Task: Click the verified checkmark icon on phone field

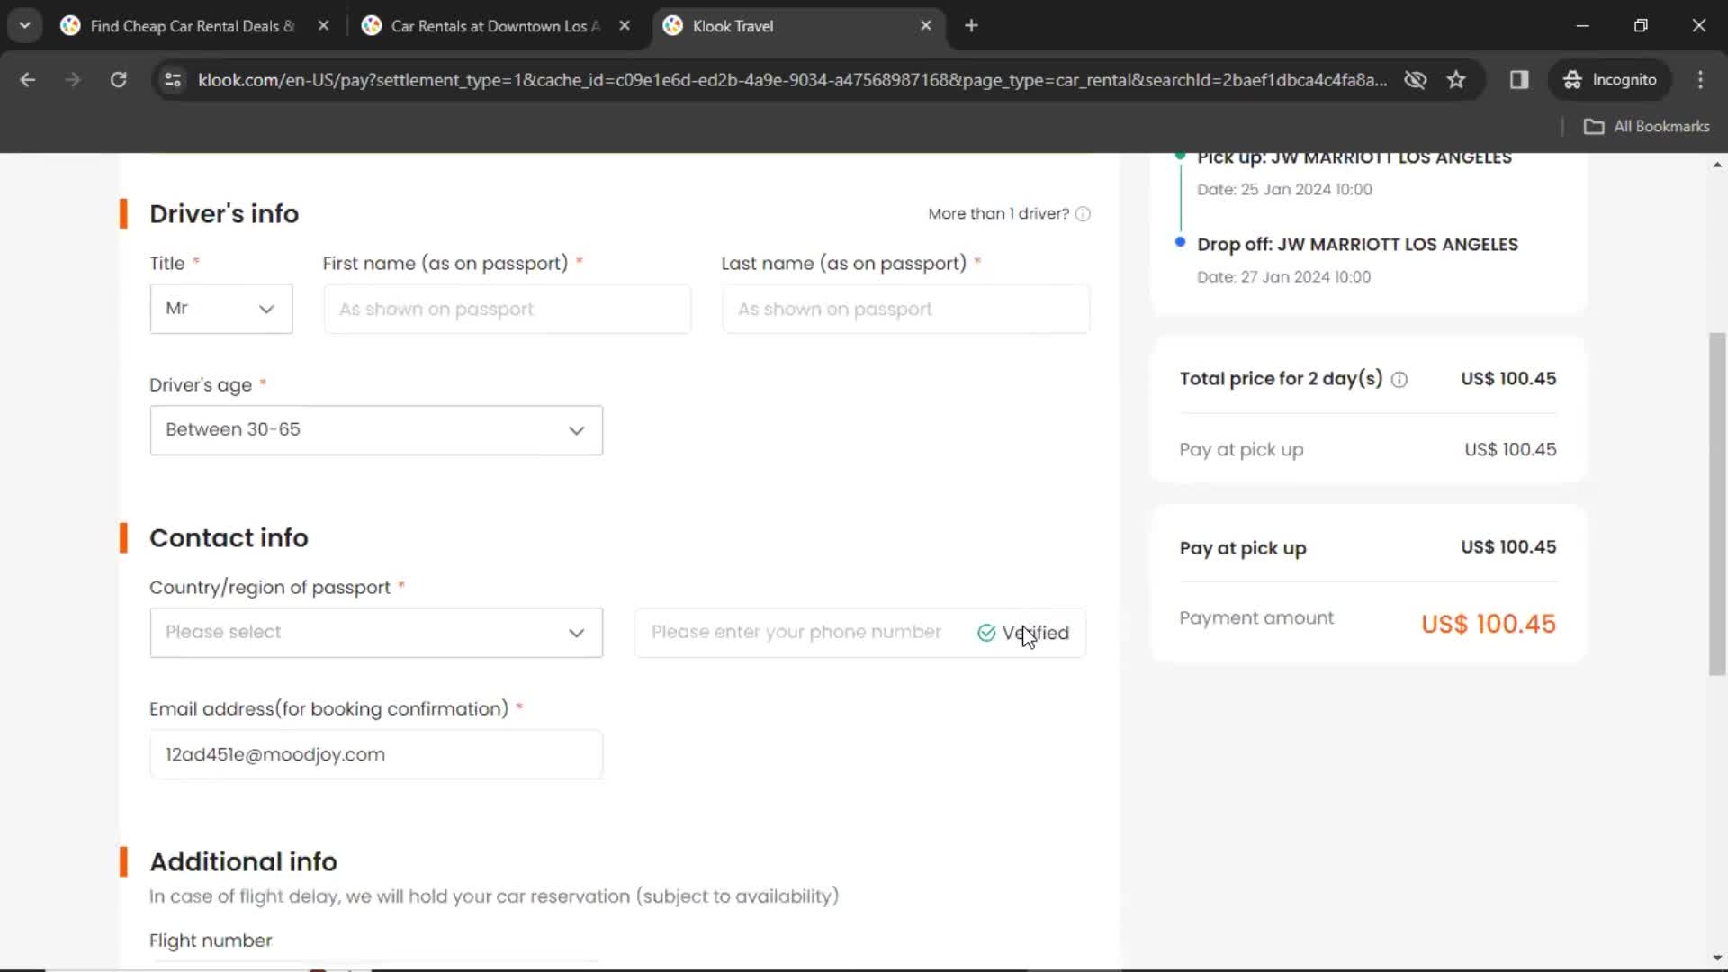Action: pos(985,633)
